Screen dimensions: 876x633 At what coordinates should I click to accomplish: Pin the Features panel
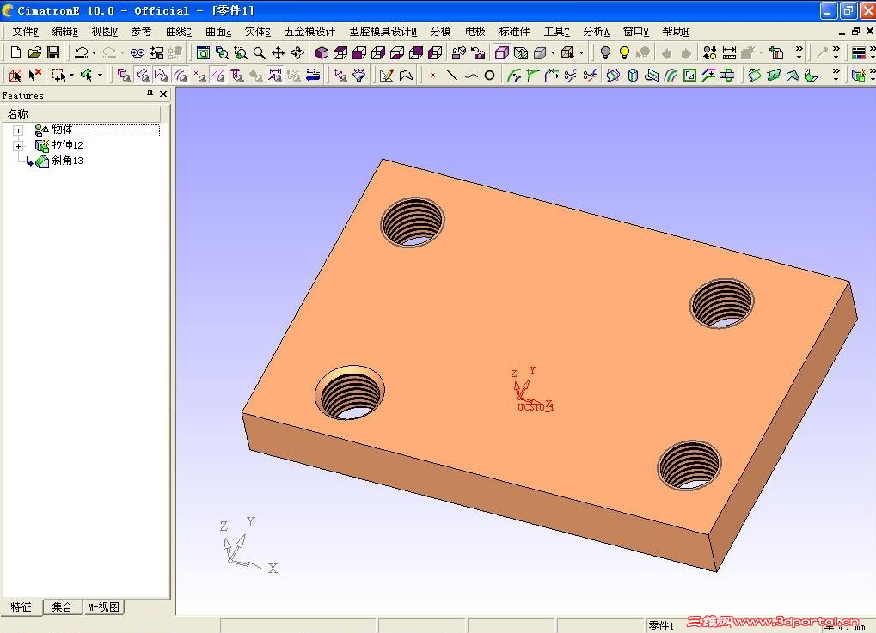pyautogui.click(x=150, y=94)
